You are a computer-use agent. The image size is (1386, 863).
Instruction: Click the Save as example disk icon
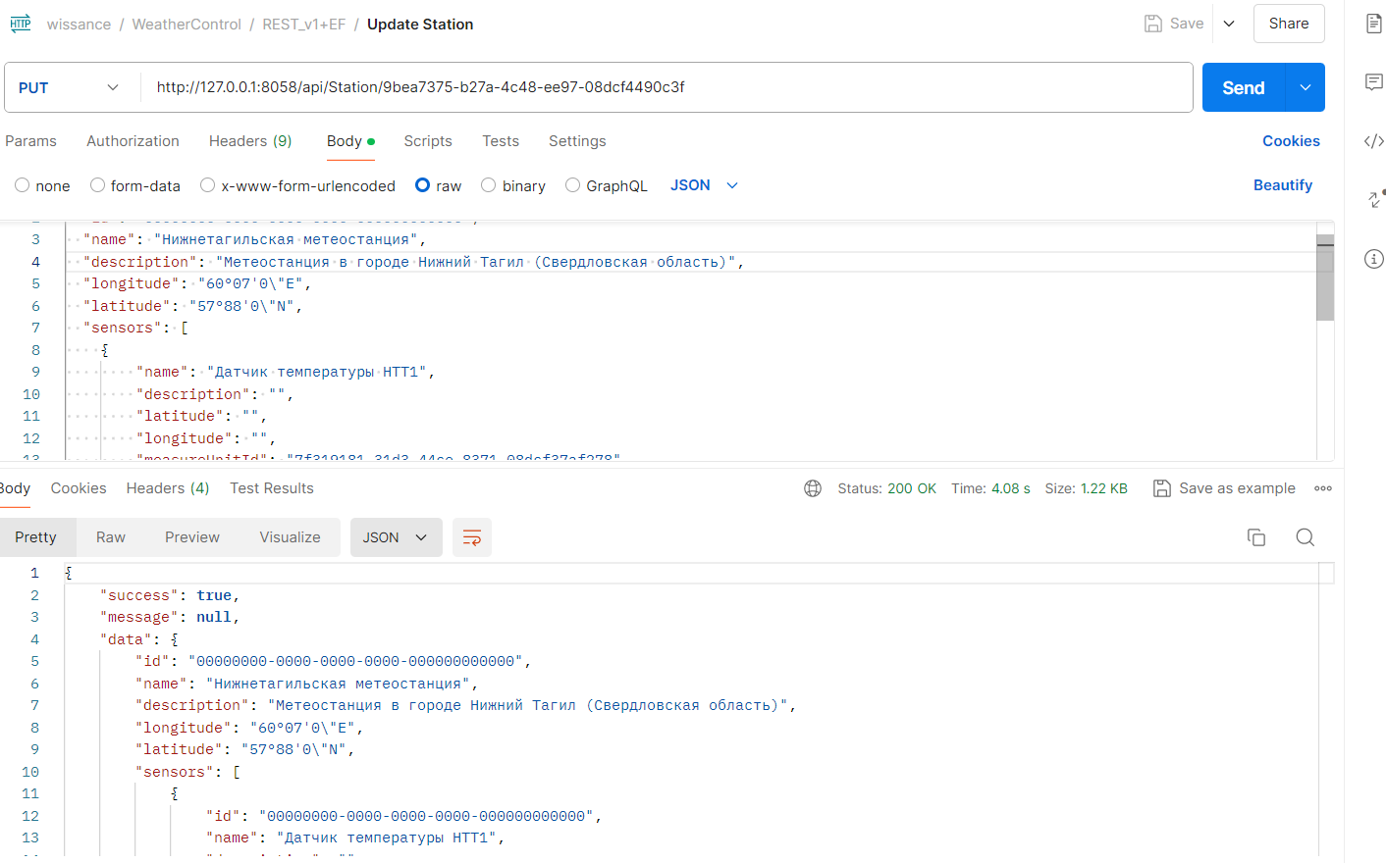click(1162, 488)
